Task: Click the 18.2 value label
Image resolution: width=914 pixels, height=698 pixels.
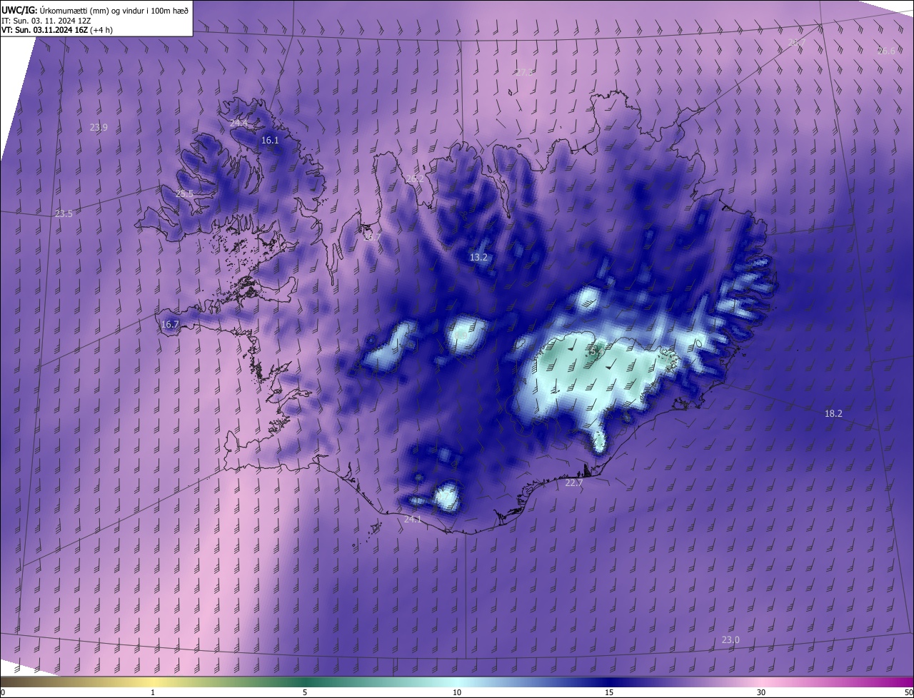Action: coord(833,414)
